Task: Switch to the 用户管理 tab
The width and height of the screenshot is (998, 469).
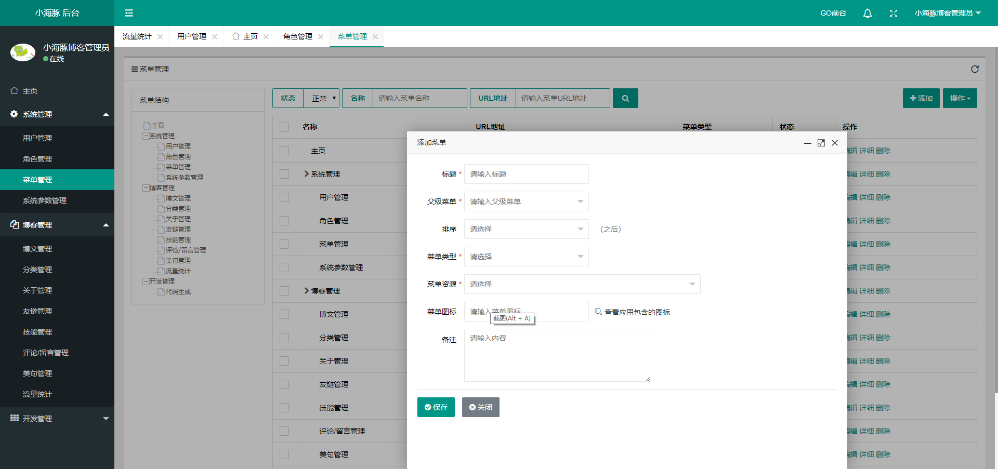Action: click(x=191, y=36)
